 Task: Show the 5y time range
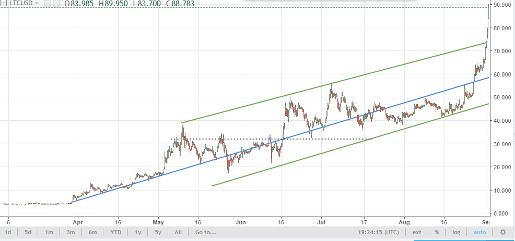[158, 232]
